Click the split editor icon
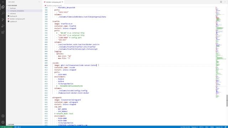 click(x=221, y=2)
